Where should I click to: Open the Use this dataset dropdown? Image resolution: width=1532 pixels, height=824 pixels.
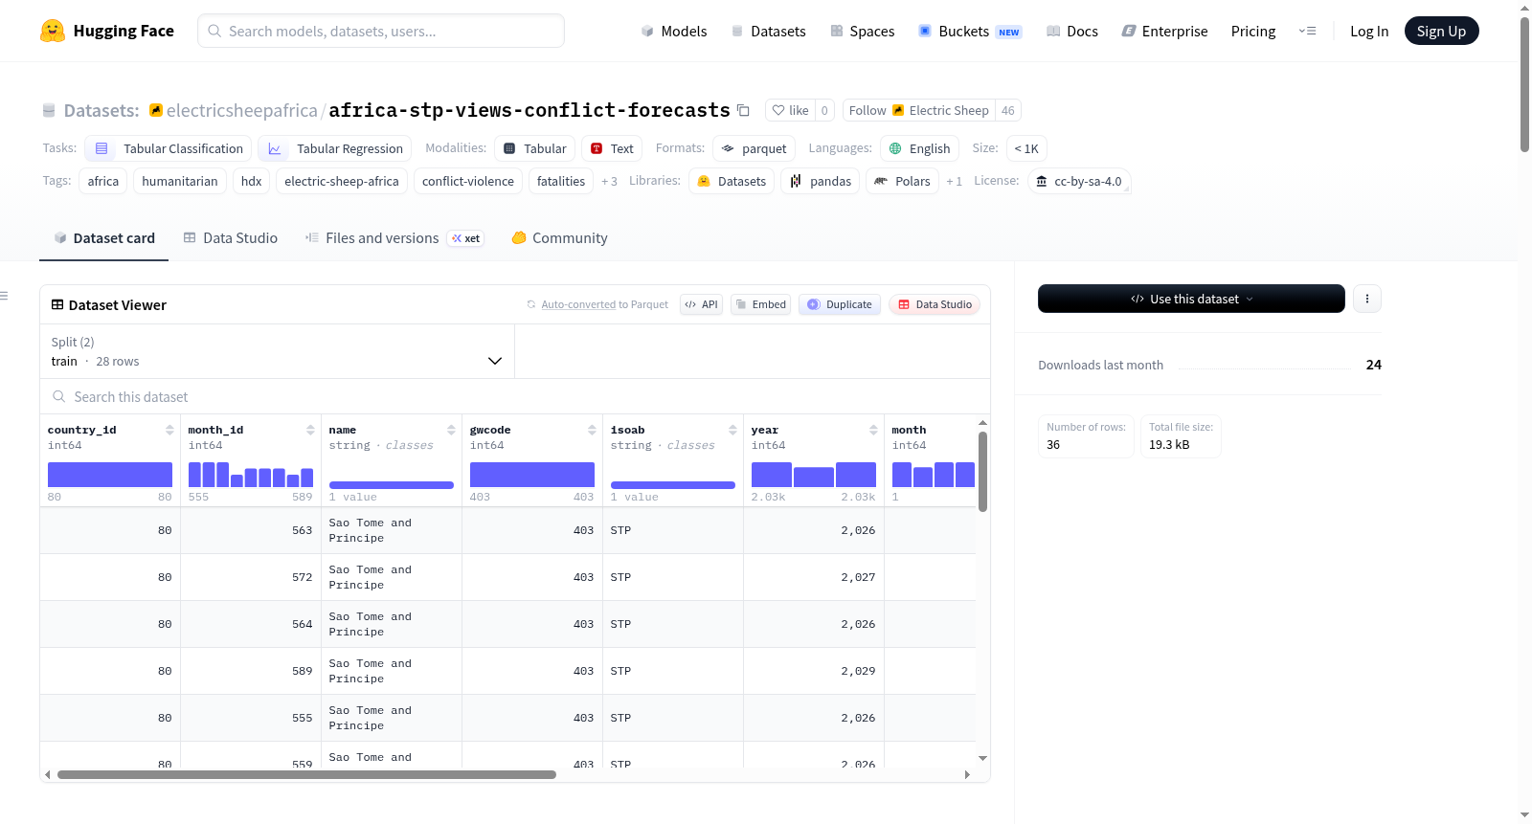point(1191,299)
